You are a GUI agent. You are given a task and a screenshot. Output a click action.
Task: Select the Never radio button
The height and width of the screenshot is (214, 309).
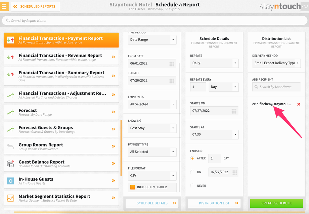click(192, 186)
